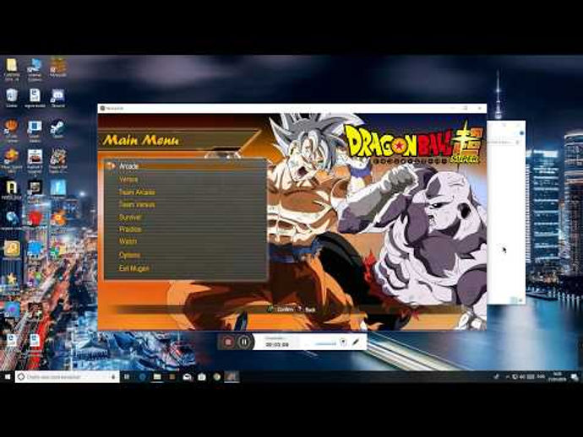Open the Action Center notifications icon

(x=575, y=377)
